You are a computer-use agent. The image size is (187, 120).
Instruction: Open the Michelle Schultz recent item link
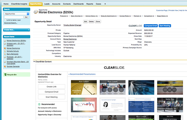tap(13, 51)
